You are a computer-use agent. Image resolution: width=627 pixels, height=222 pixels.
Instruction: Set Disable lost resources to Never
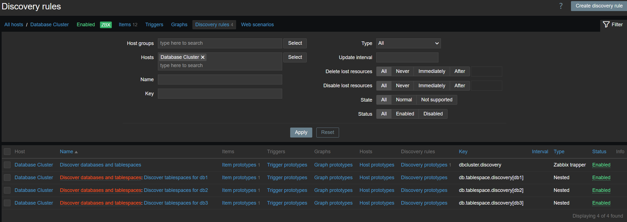point(403,86)
